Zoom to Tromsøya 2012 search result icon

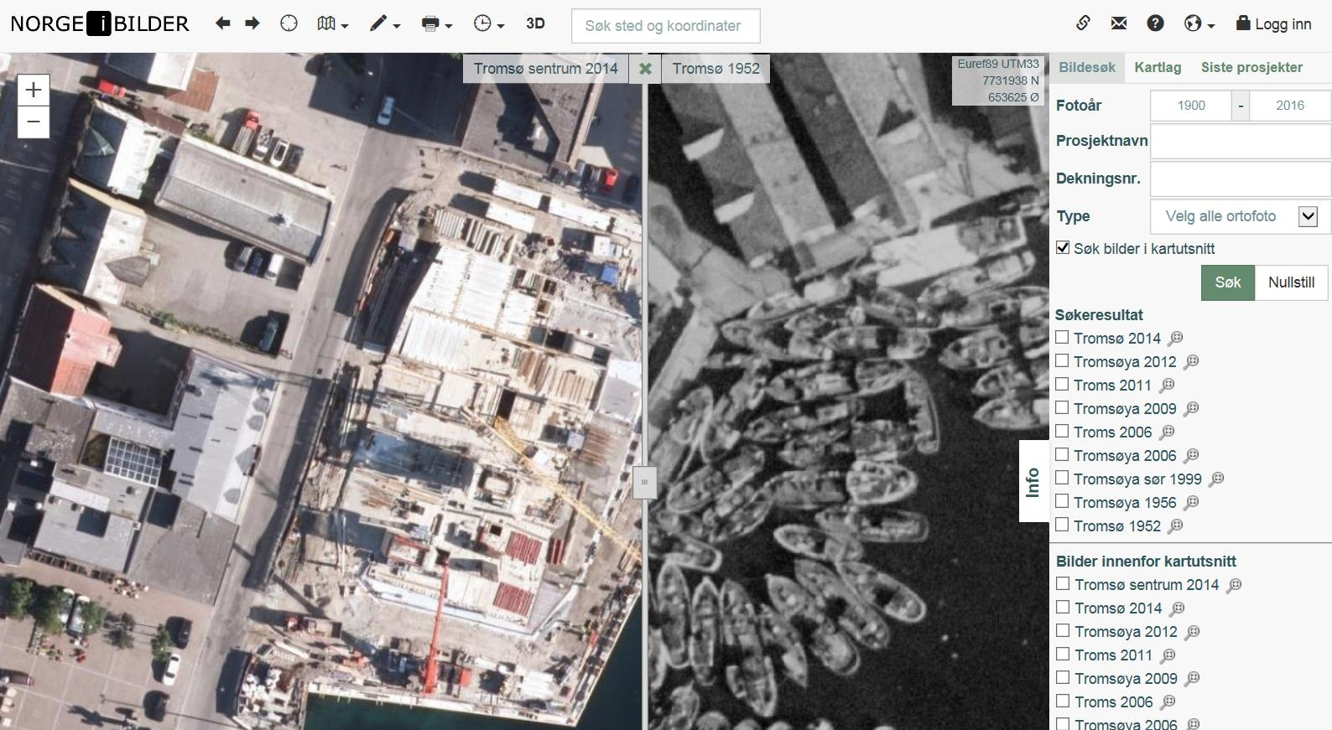click(x=1191, y=361)
